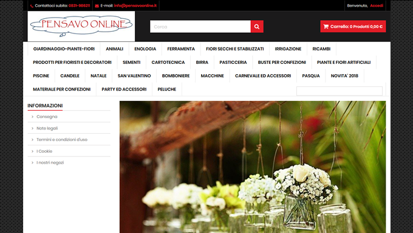Click the Informazioni sidebar heading
413x233 pixels.
45,105
